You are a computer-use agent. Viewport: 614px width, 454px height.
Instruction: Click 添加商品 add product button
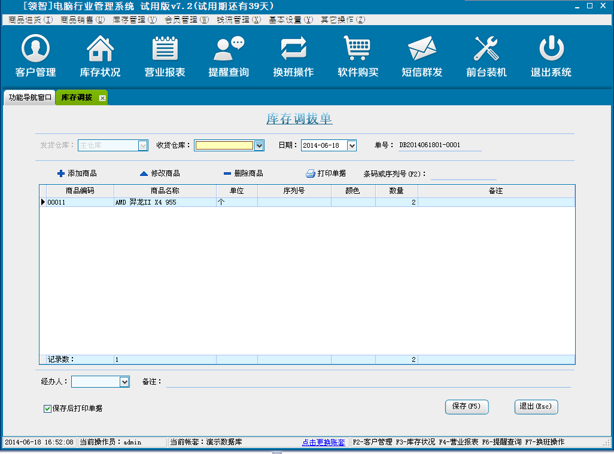tap(77, 173)
